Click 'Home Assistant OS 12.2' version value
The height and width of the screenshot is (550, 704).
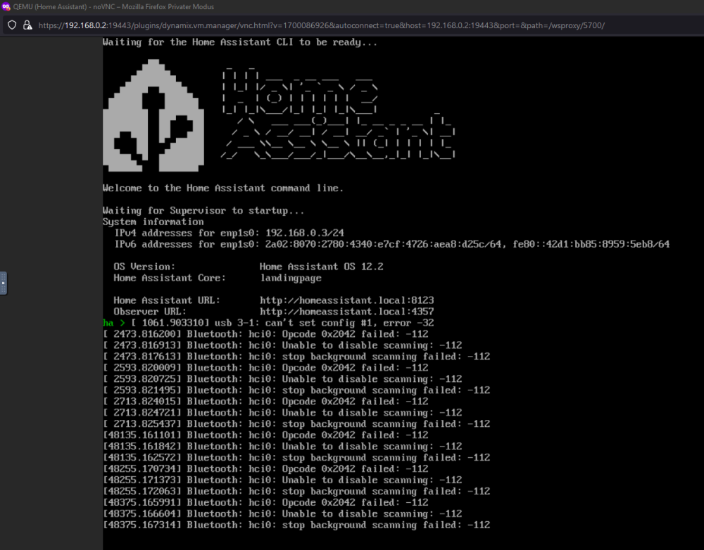point(322,267)
